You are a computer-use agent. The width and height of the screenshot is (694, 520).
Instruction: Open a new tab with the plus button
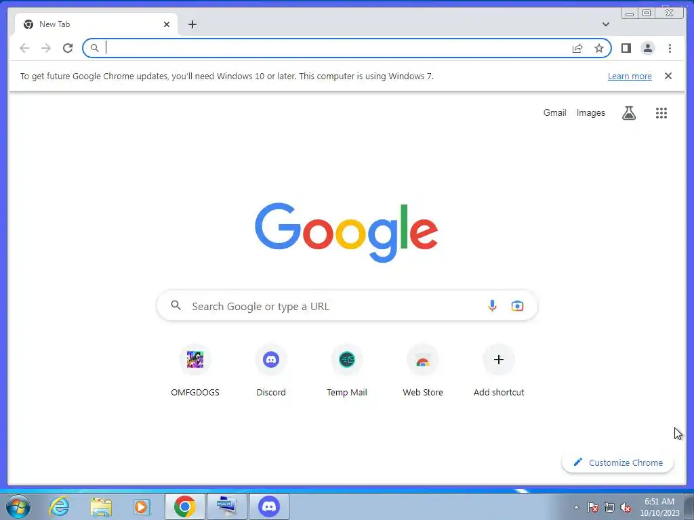click(x=192, y=24)
